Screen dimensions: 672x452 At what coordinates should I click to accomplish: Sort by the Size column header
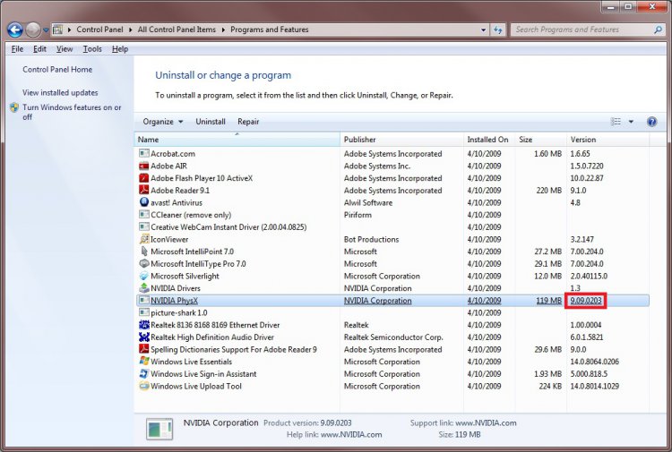coord(540,140)
